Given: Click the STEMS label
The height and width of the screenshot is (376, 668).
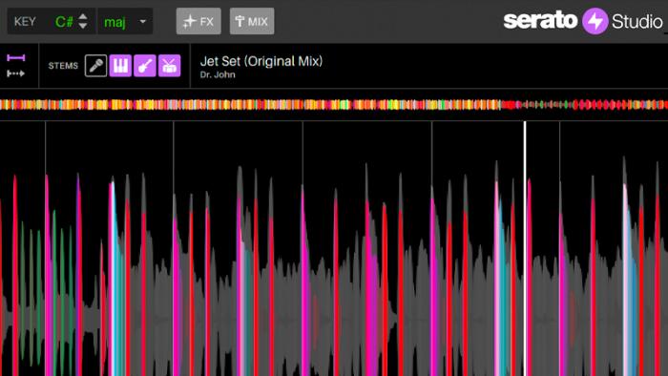Looking at the screenshot, I should coord(63,66).
